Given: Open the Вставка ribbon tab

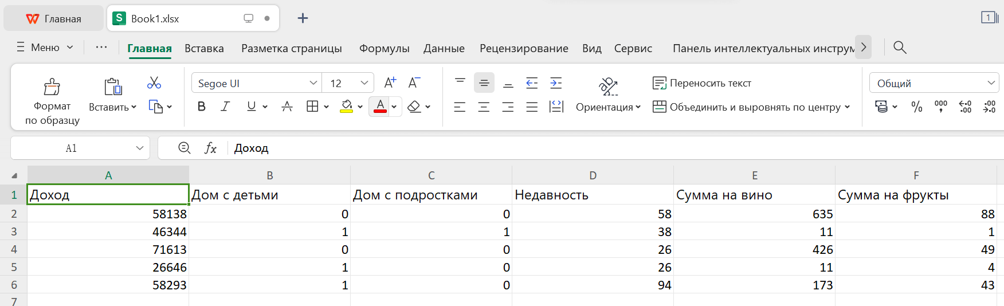Looking at the screenshot, I should [x=204, y=49].
